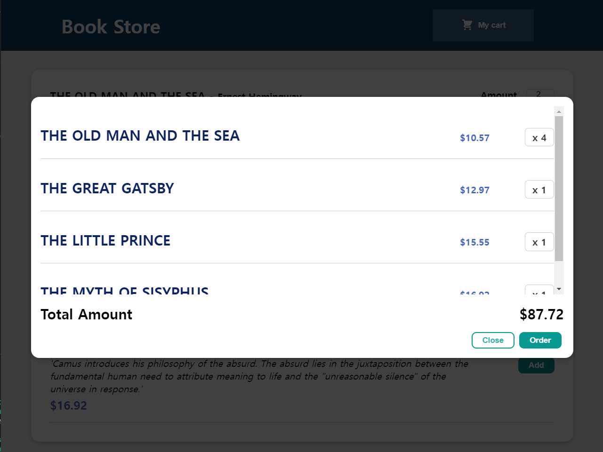Click THE LITTLE PRINCE entry
Screen dimensions: 603x452
pos(105,240)
